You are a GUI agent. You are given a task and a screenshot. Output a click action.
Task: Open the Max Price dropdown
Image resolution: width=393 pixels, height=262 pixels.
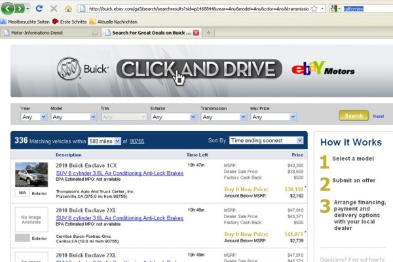(x=273, y=117)
